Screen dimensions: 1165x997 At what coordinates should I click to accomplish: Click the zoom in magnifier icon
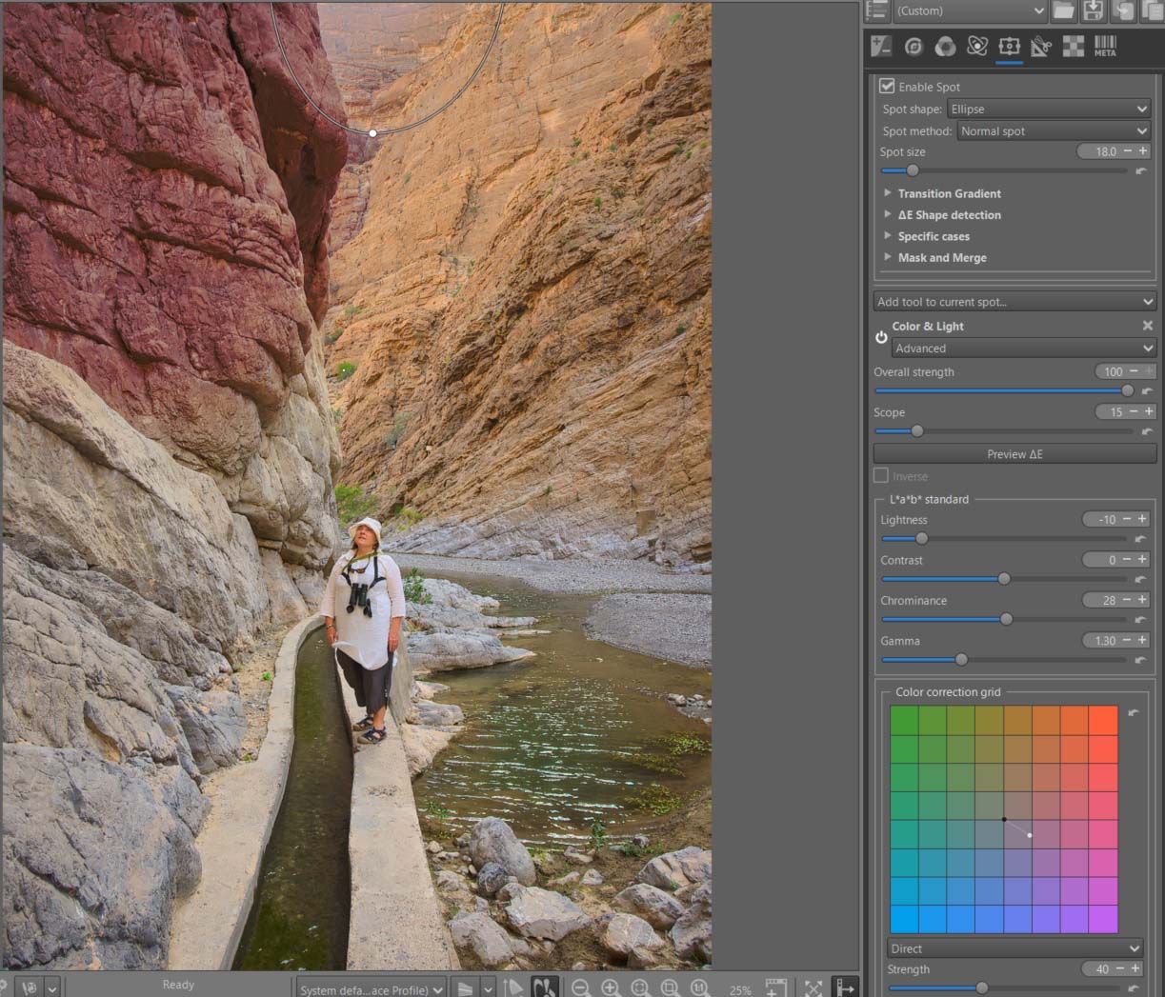611,988
